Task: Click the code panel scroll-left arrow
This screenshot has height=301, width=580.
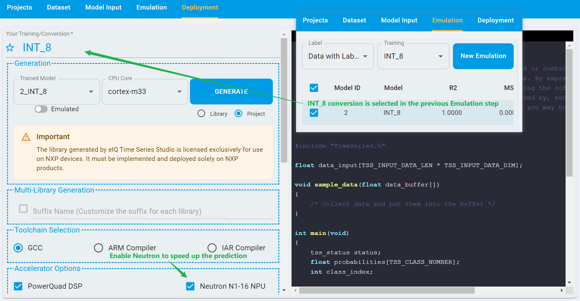Action: point(295,290)
